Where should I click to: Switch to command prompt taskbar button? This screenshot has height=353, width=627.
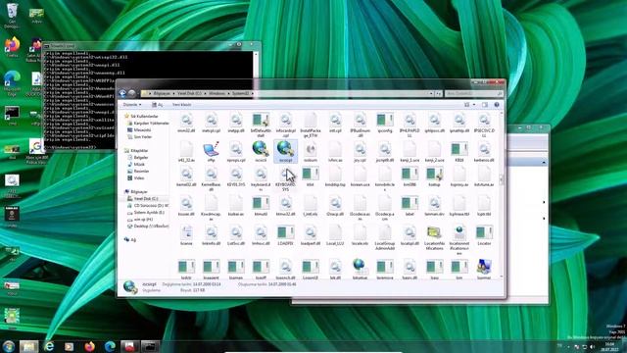click(x=150, y=346)
